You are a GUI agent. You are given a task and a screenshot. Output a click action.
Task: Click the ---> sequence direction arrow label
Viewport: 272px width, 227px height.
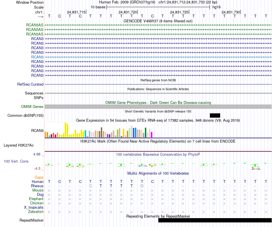[x=41, y=17]
